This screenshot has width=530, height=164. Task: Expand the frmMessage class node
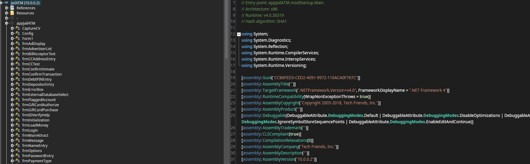12,140
